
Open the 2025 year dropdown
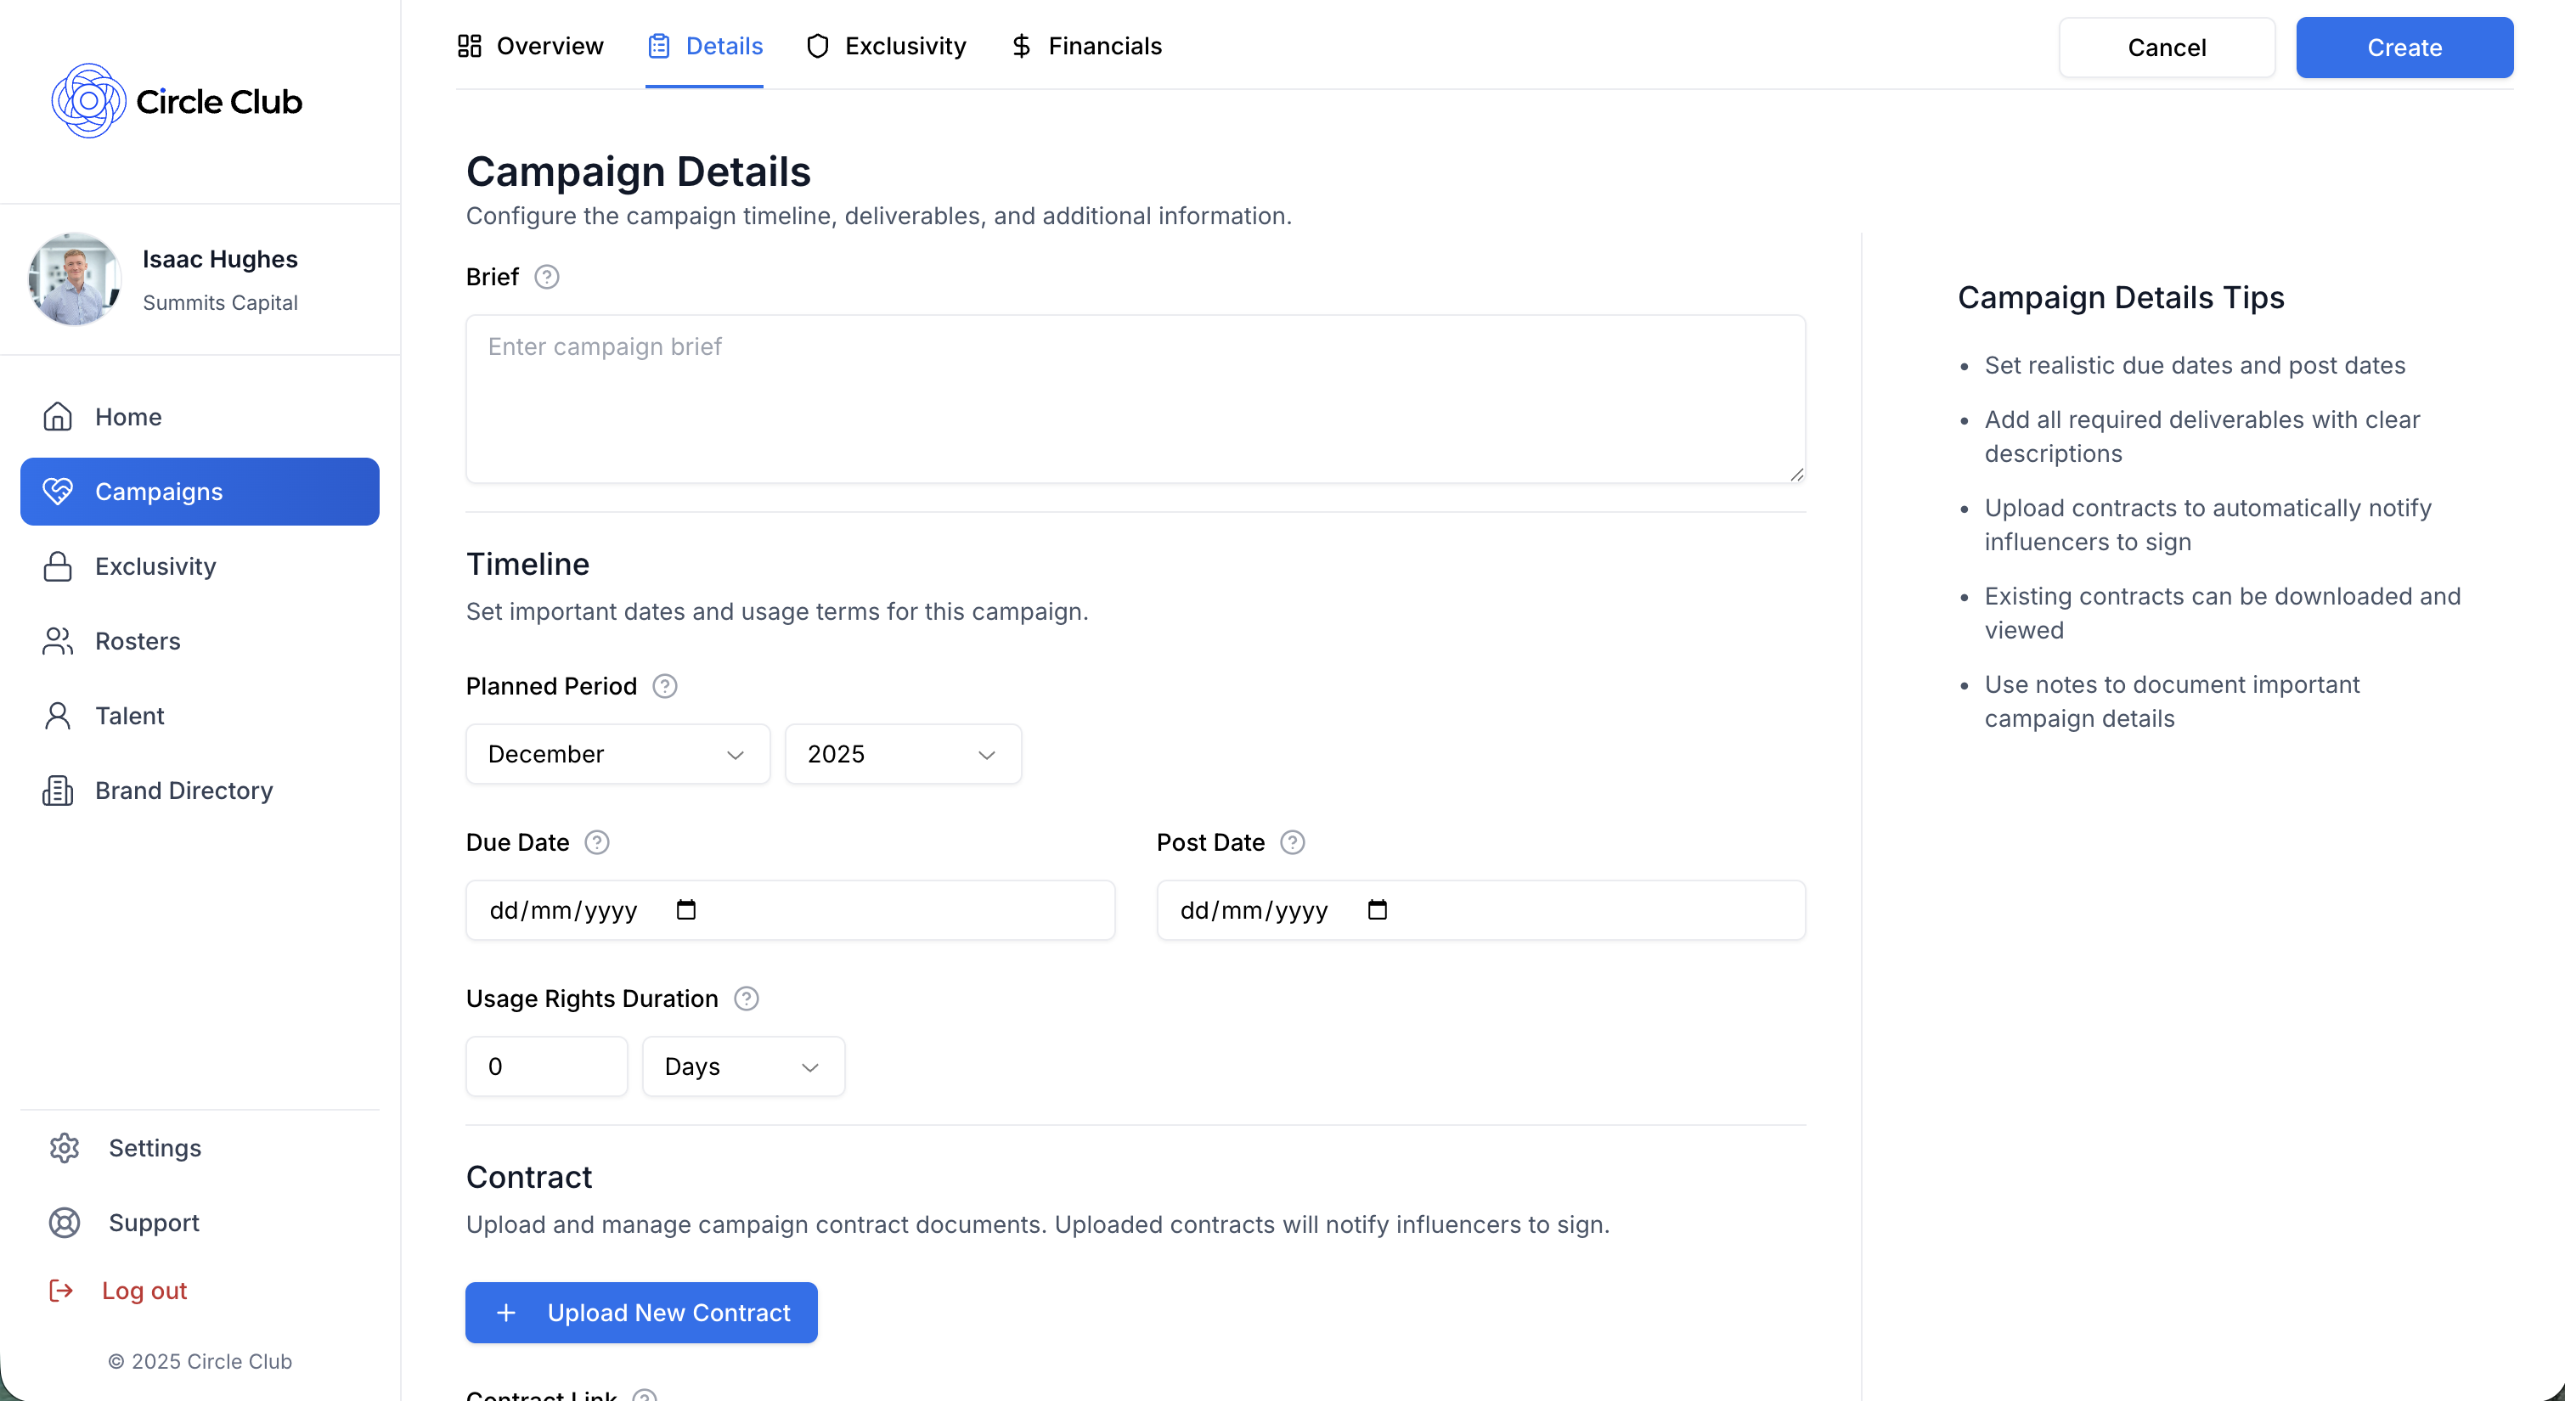(x=902, y=754)
